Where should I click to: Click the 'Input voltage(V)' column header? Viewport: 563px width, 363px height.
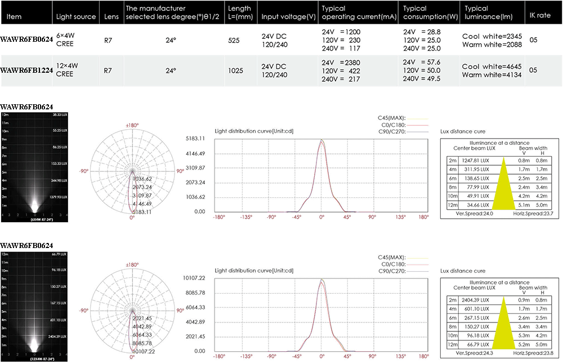tap(288, 16)
